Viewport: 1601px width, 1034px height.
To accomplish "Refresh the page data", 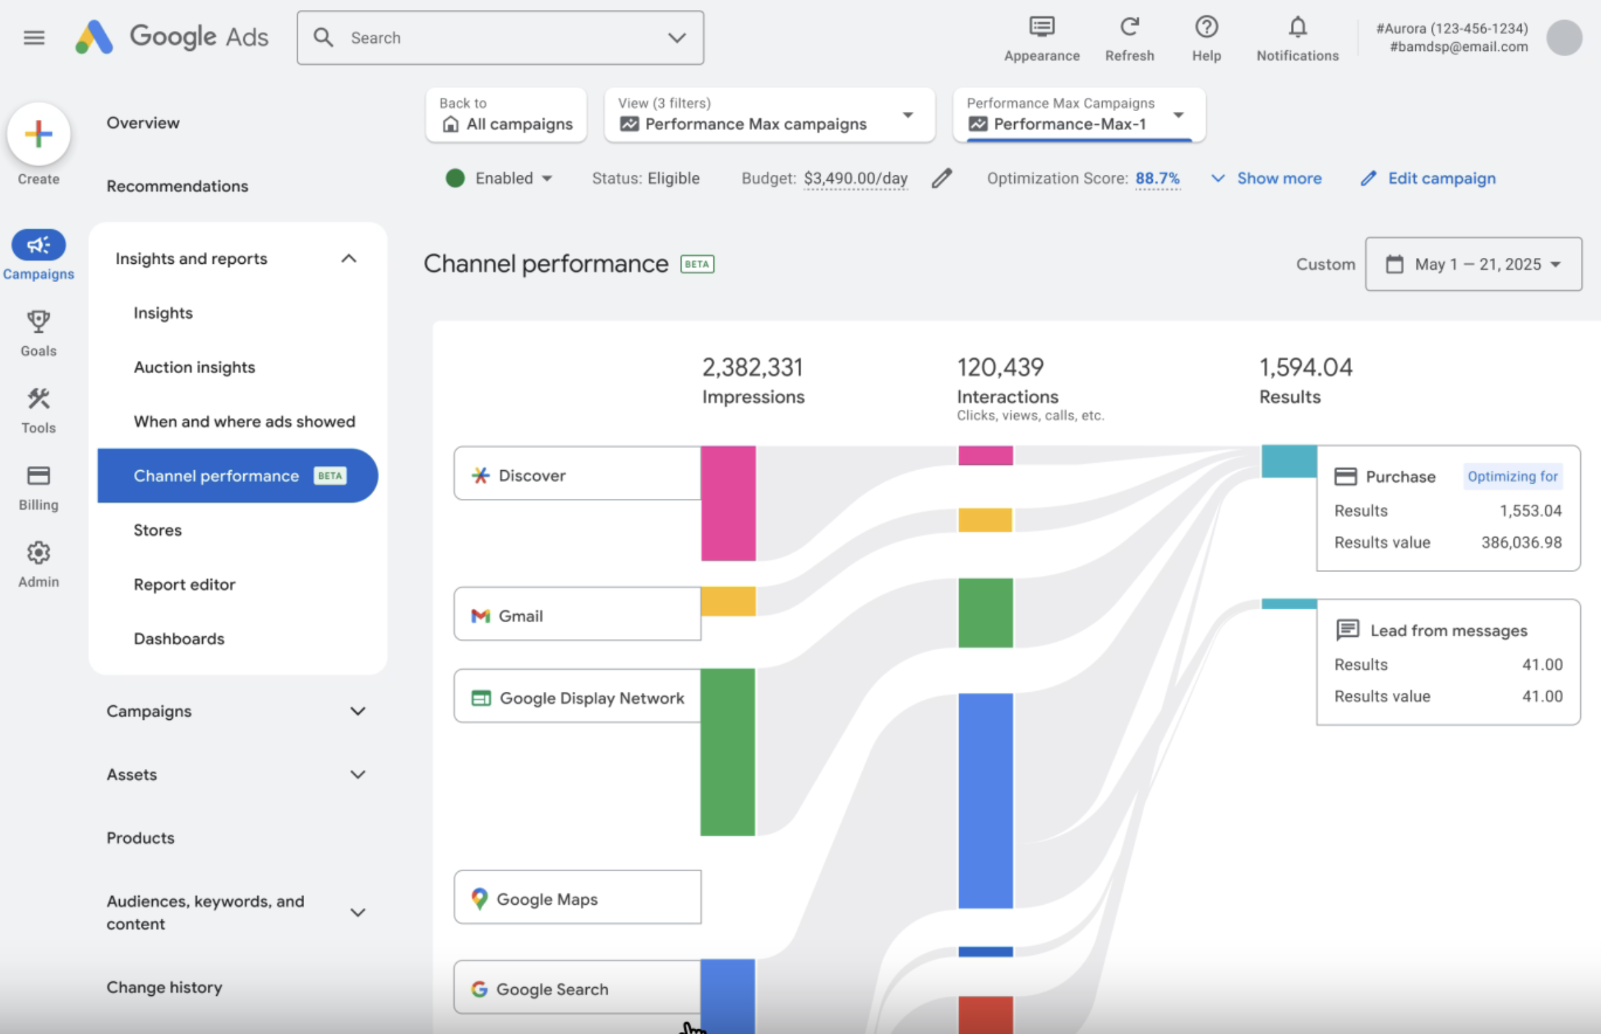I will [1129, 27].
